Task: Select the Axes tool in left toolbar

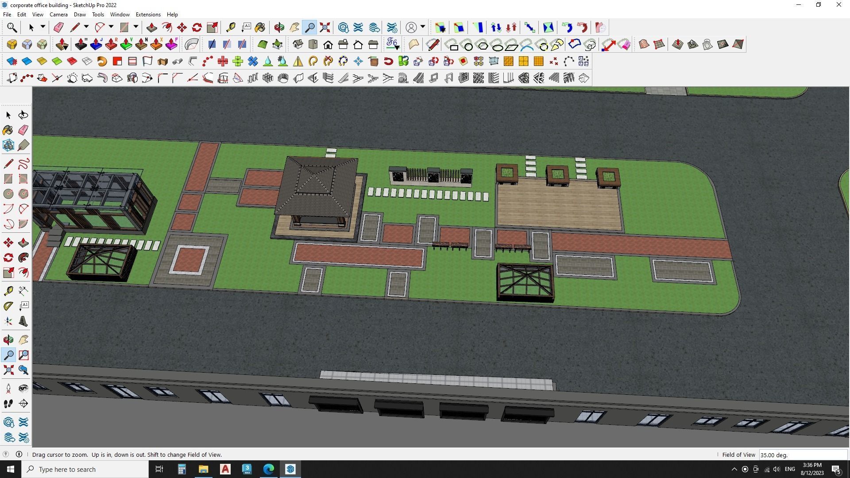Action: click(8, 321)
